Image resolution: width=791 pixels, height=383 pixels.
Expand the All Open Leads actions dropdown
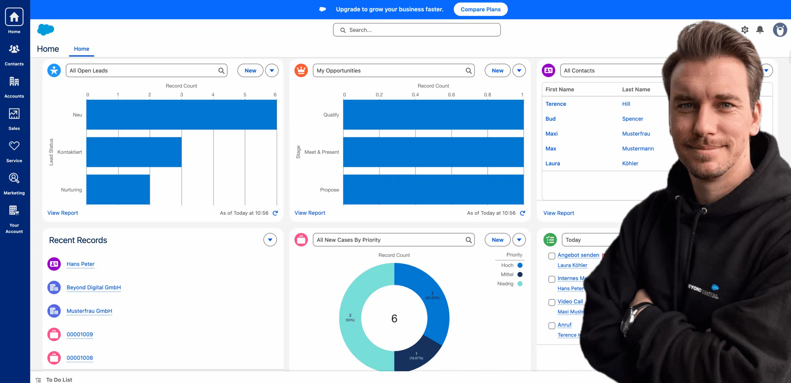272,70
